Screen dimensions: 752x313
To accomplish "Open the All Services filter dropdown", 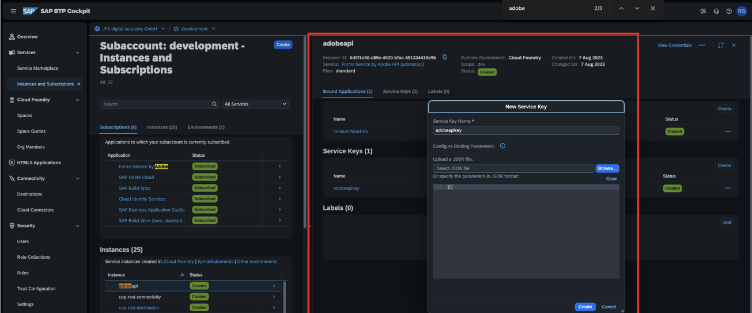I will (x=255, y=104).
